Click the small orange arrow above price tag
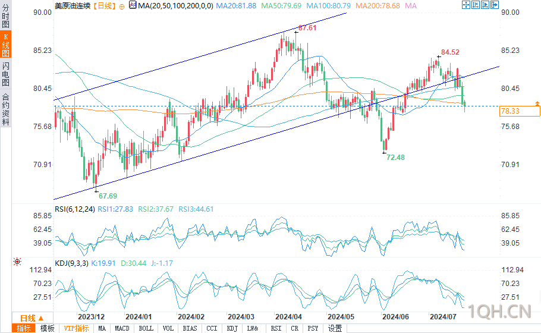This screenshot has width=541, height=333. tap(537, 103)
